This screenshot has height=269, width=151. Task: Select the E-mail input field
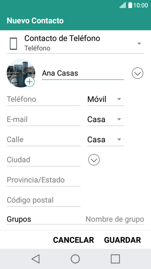43,119
